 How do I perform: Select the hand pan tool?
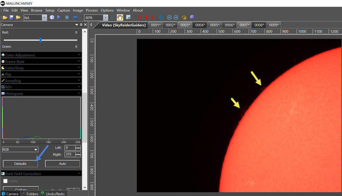click(120, 17)
